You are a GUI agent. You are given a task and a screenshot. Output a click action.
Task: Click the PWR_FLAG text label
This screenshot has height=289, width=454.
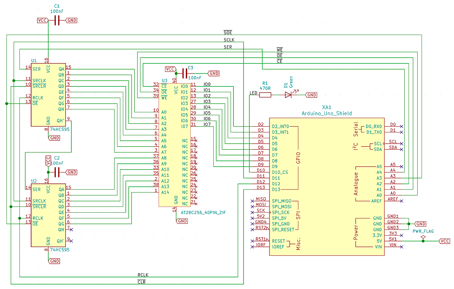point(423,231)
